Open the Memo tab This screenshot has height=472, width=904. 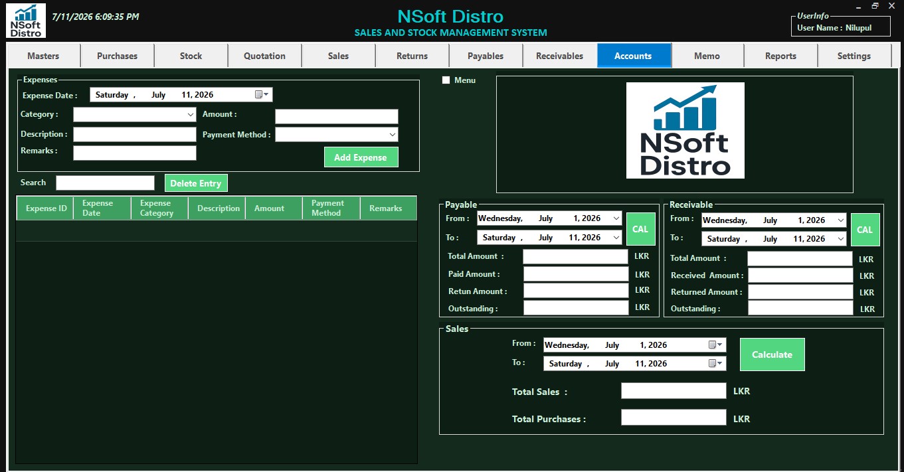click(707, 56)
